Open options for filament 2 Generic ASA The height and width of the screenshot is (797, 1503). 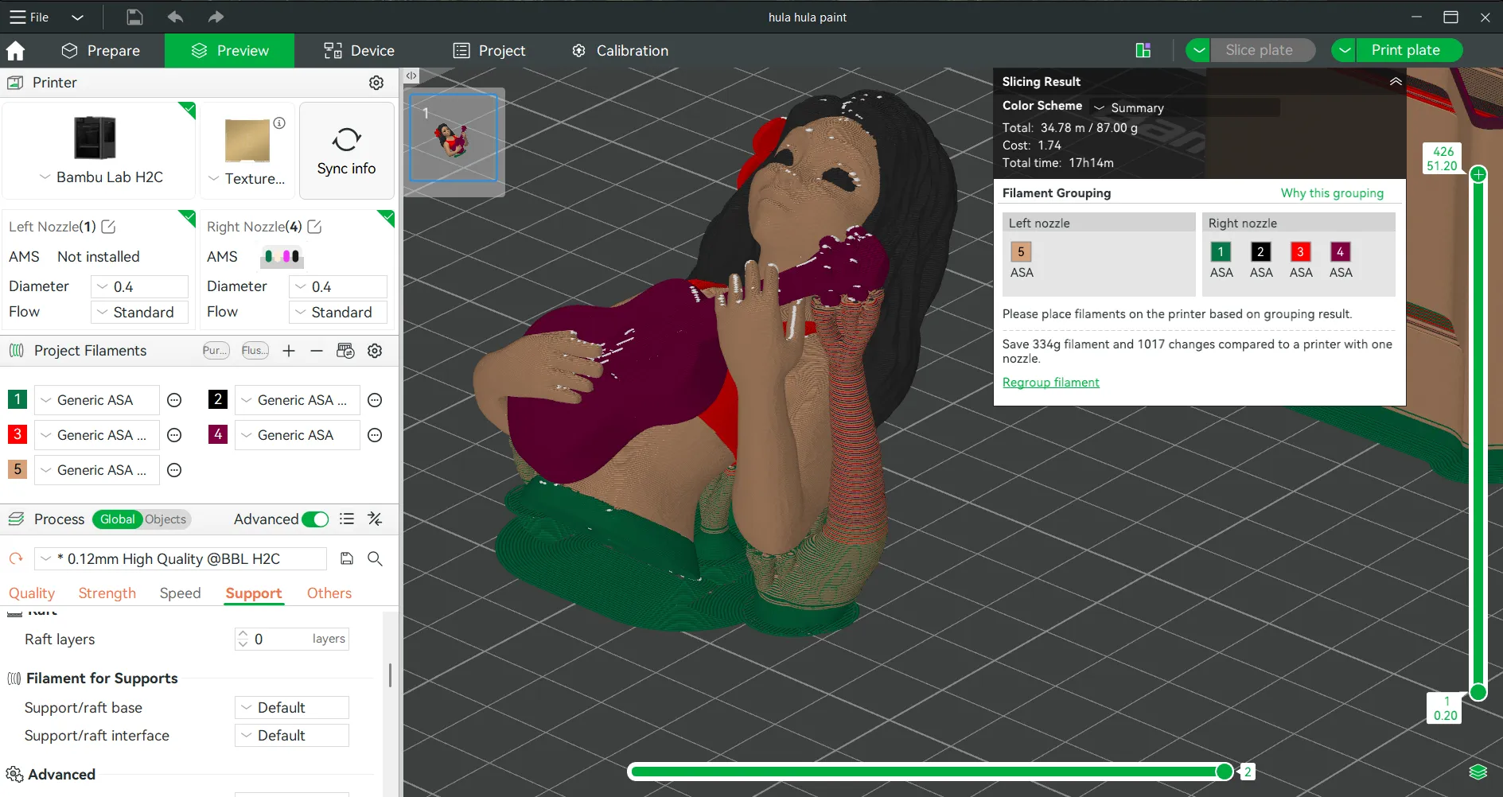[x=375, y=400]
